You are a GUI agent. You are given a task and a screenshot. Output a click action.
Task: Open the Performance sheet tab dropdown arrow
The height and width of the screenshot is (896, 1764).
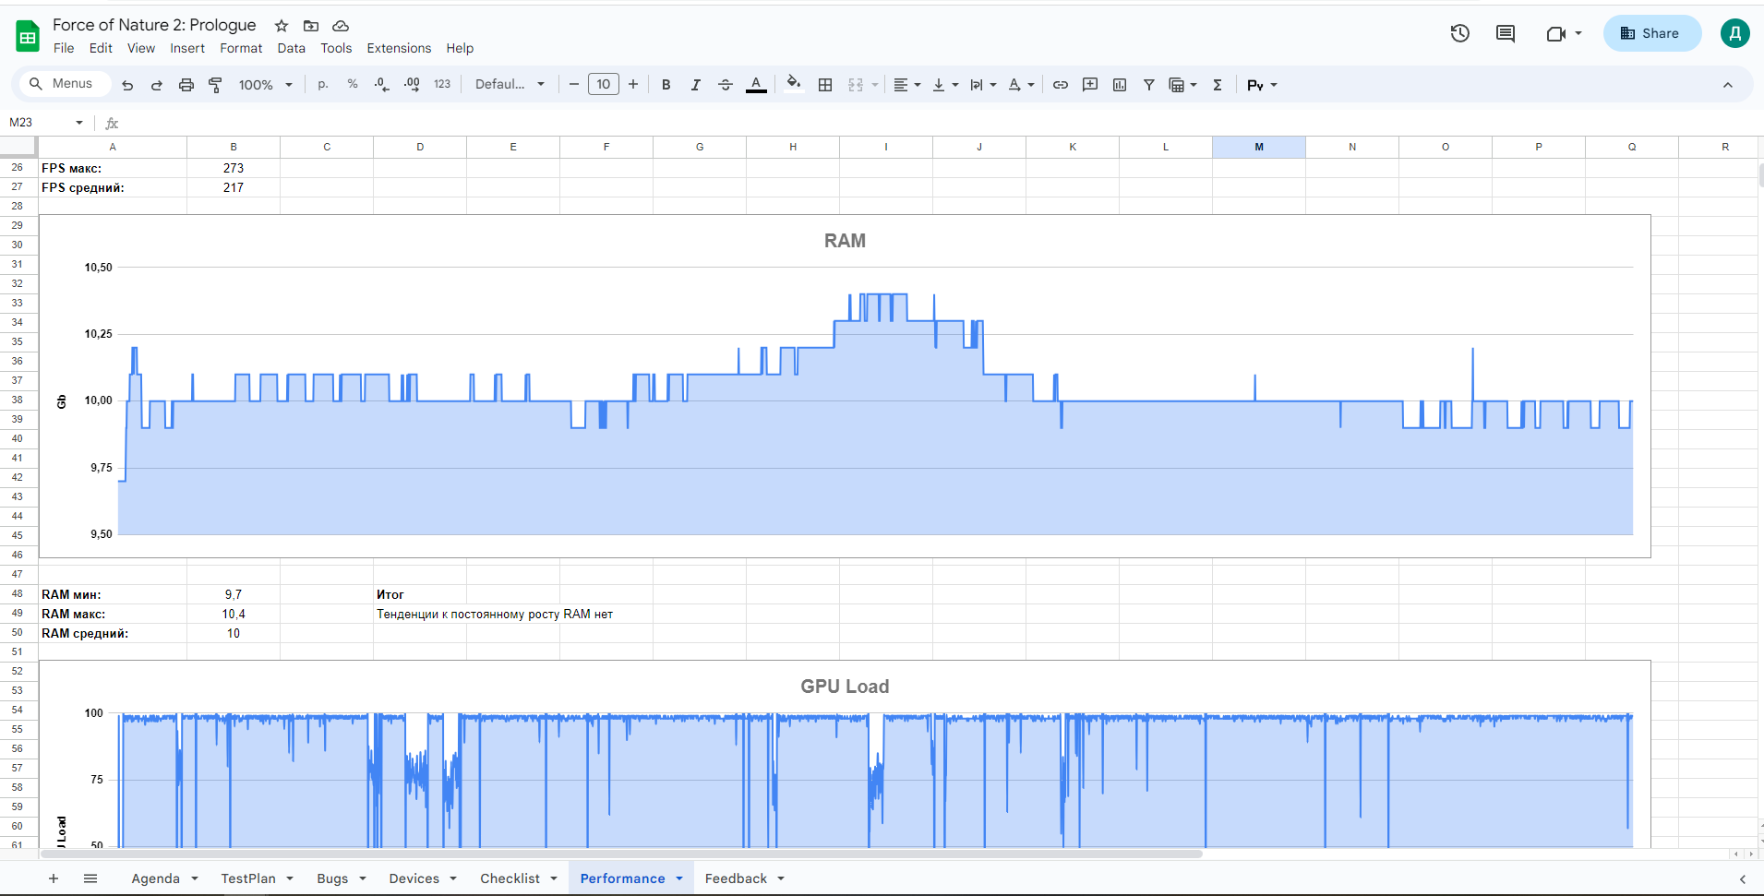[x=679, y=878]
